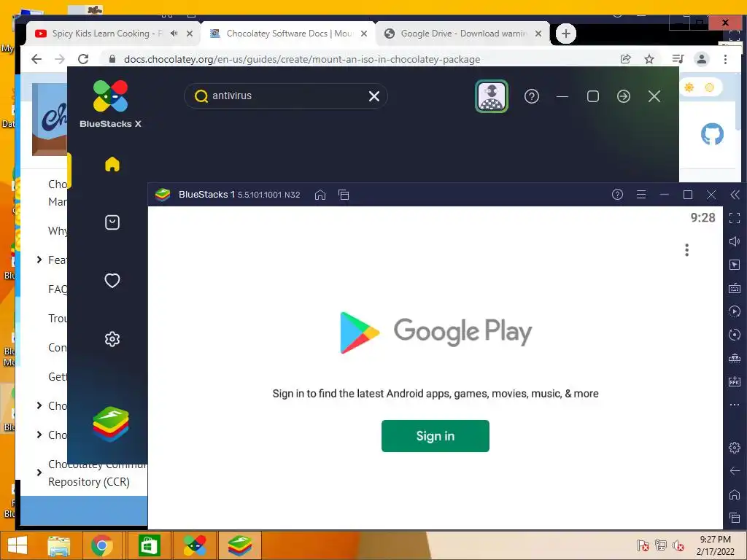Toggle light/dark theme on Chocolatey docs
747x560 pixels.
tap(700, 87)
